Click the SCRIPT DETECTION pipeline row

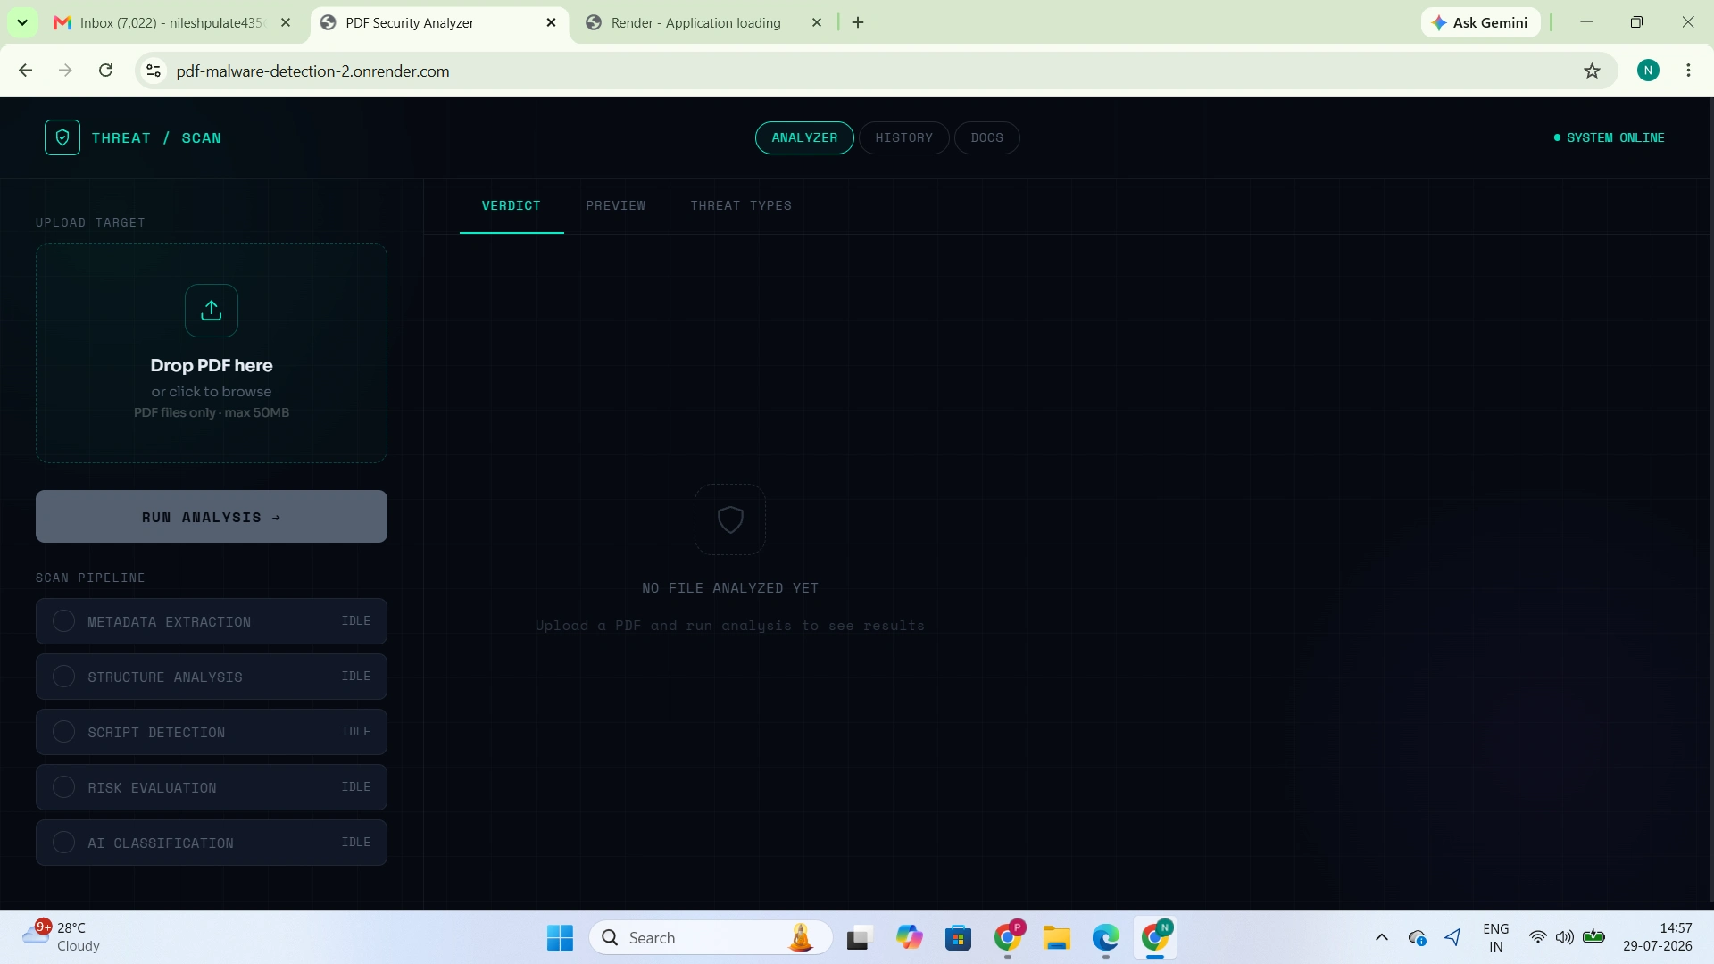[212, 732]
